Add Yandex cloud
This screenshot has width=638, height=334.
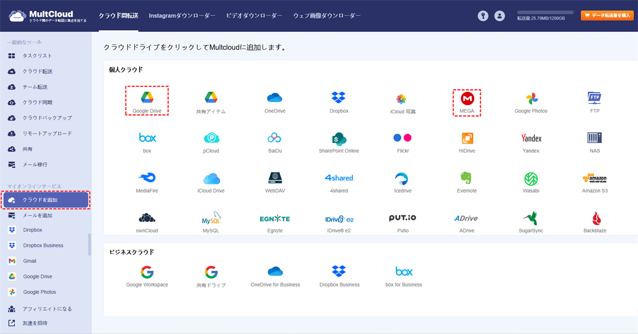[x=531, y=138]
